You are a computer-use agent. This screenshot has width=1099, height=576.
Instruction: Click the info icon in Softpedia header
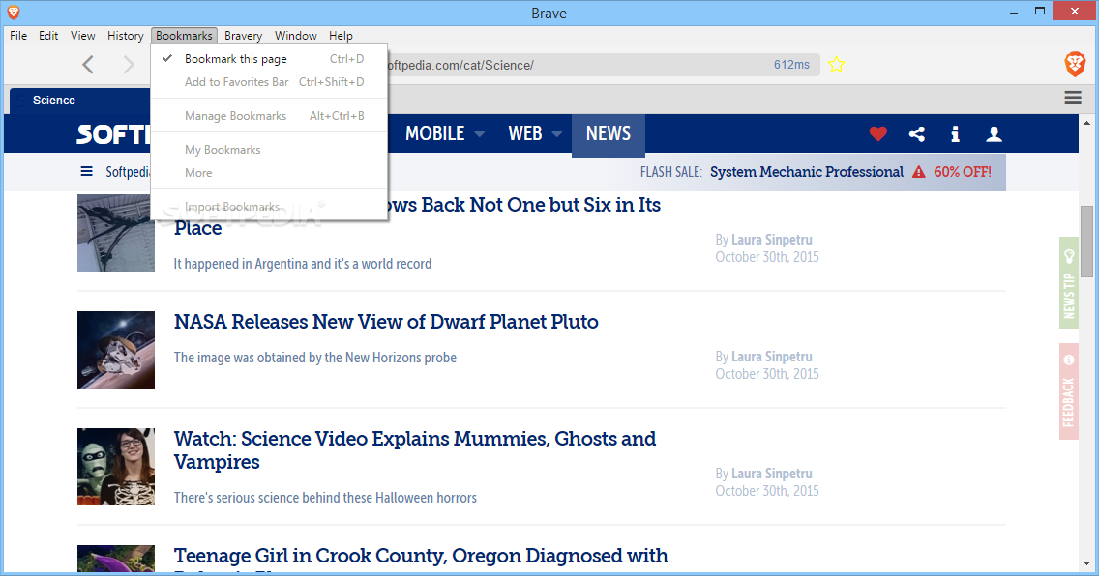(955, 133)
